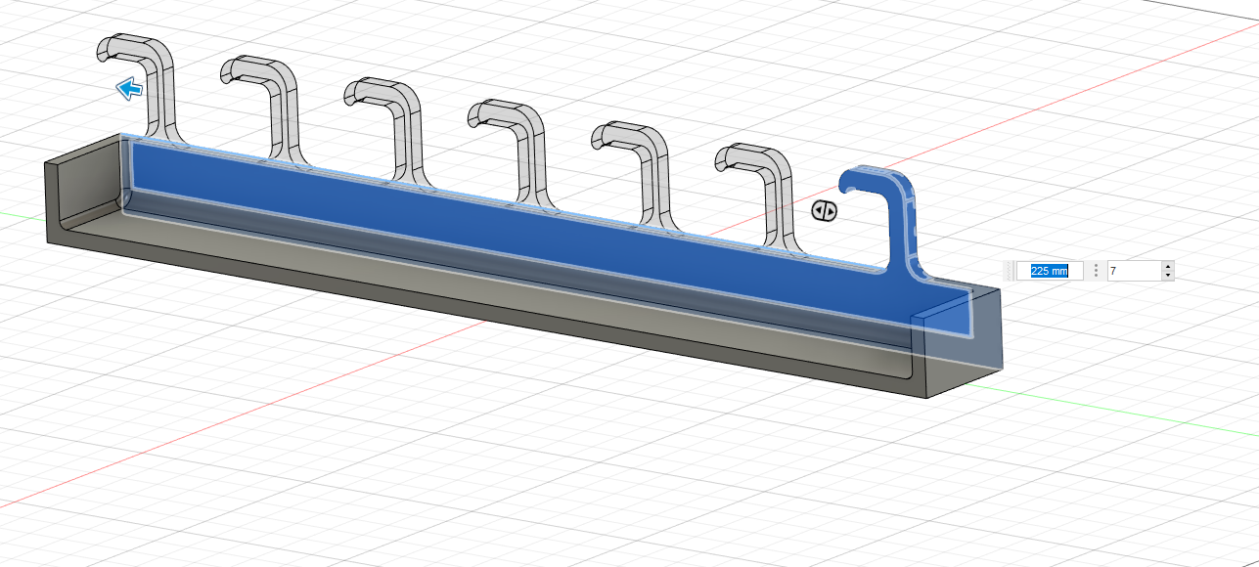
Task: Increase the pattern quantity with the up arrow
Action: 1168,266
